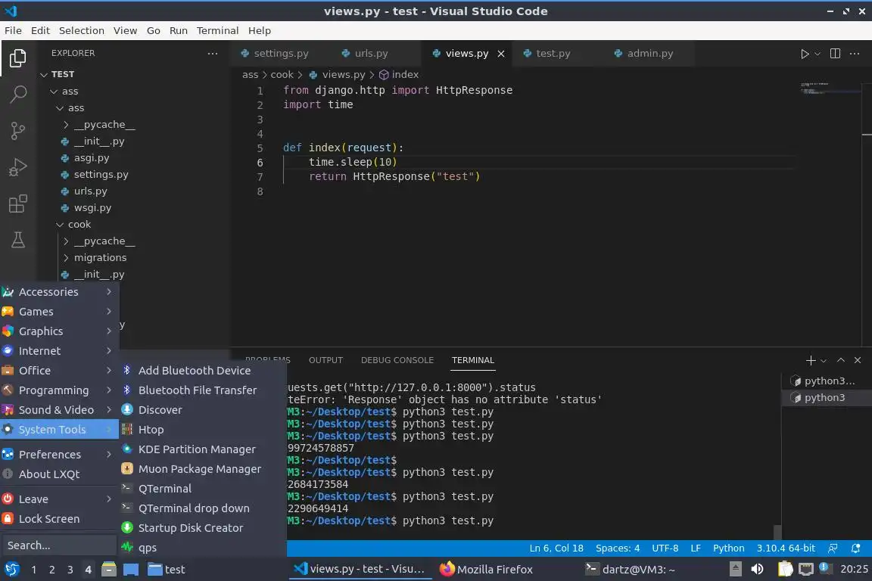Viewport: 872px width, 581px height.
Task: Click Ln 6, Col 18 in status bar
Action: point(556,548)
